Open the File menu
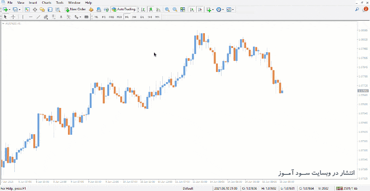This screenshot has width=370, height=191. click(10, 3)
